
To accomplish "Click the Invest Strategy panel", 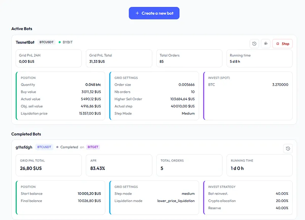I will coord(248,198).
